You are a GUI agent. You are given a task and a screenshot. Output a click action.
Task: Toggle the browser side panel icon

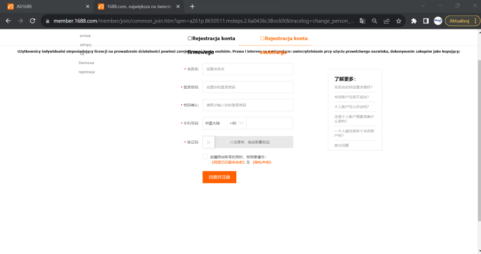(x=426, y=21)
